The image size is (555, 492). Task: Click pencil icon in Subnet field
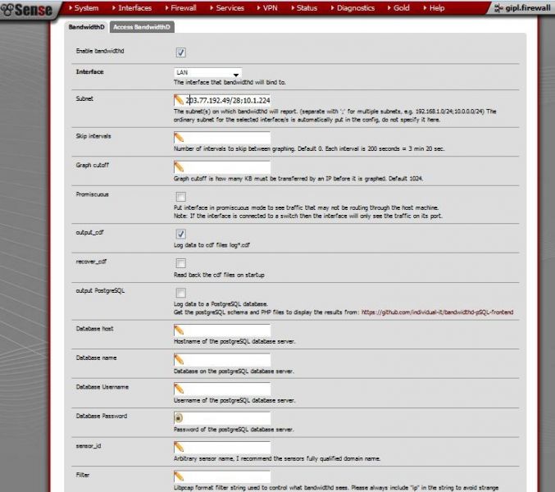click(179, 100)
